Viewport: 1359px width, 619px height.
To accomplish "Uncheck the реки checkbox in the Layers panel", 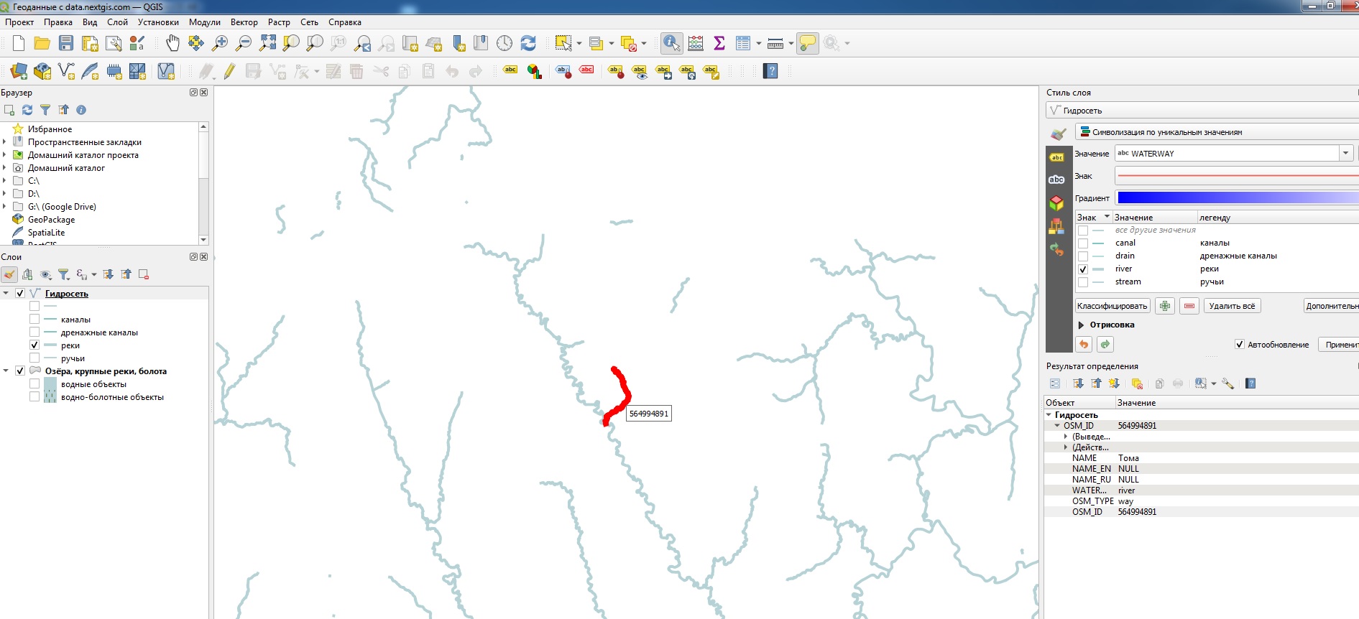I will coord(34,345).
